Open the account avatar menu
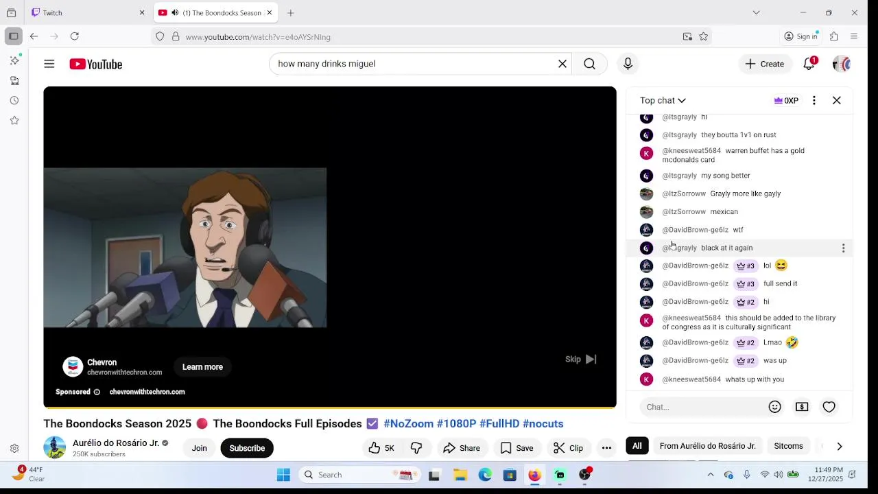The height and width of the screenshot is (494, 878). [842, 64]
